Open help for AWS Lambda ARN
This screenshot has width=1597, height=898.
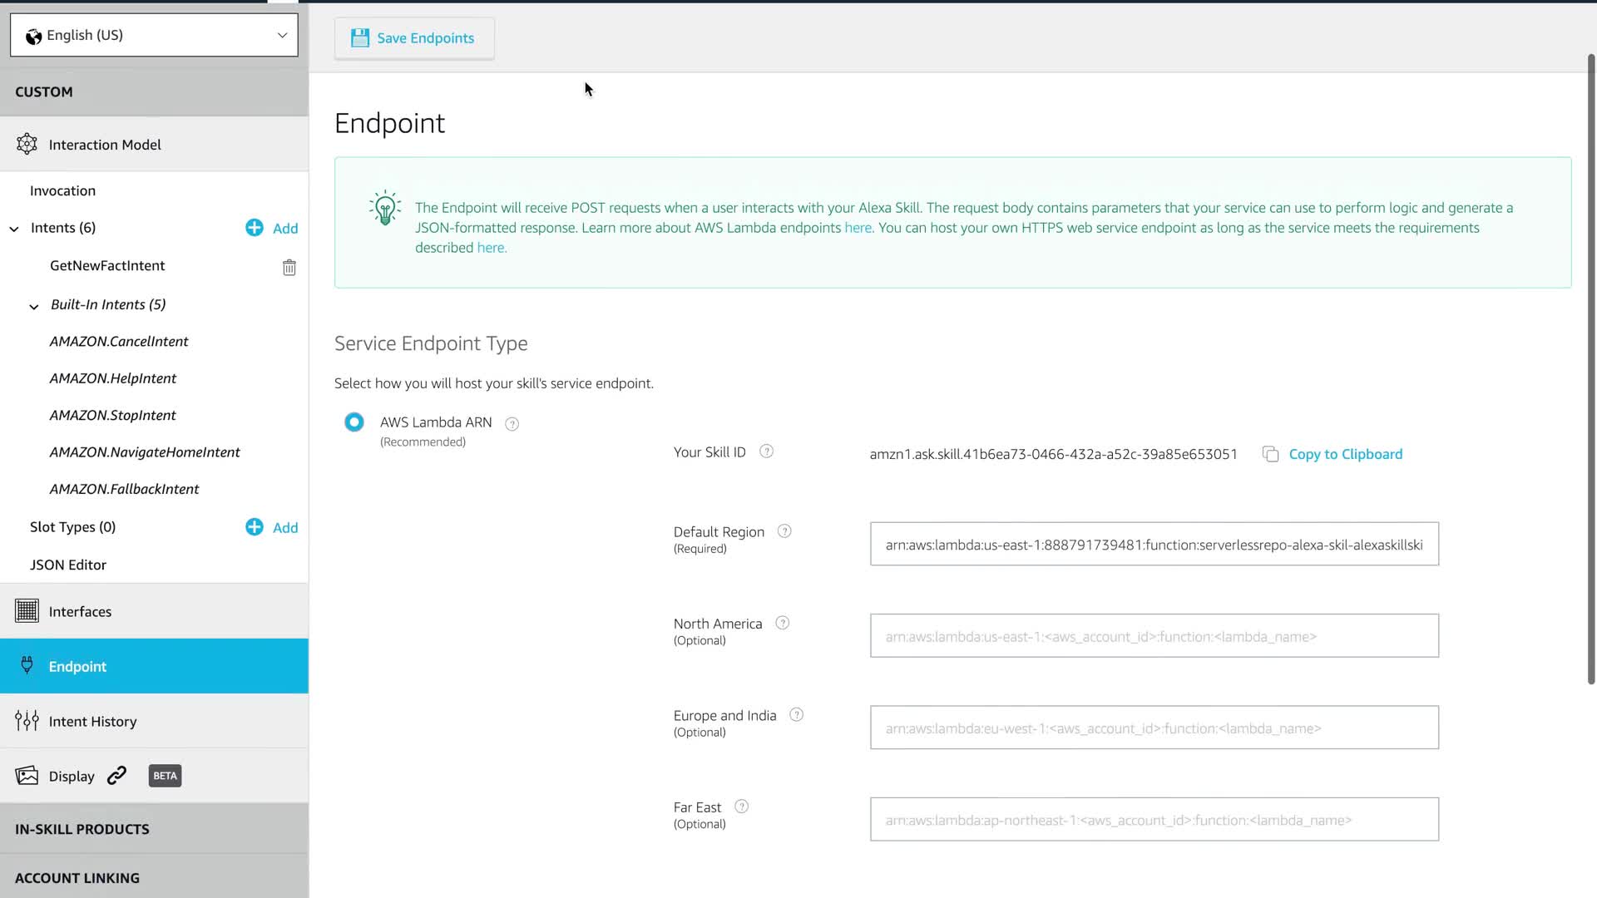[512, 424]
